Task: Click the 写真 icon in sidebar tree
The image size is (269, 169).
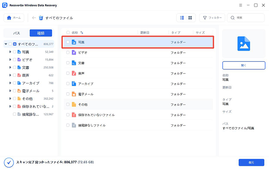Action: click(x=19, y=52)
